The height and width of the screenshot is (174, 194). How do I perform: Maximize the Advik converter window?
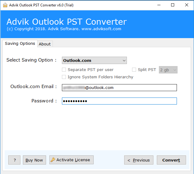(x=173, y=5)
